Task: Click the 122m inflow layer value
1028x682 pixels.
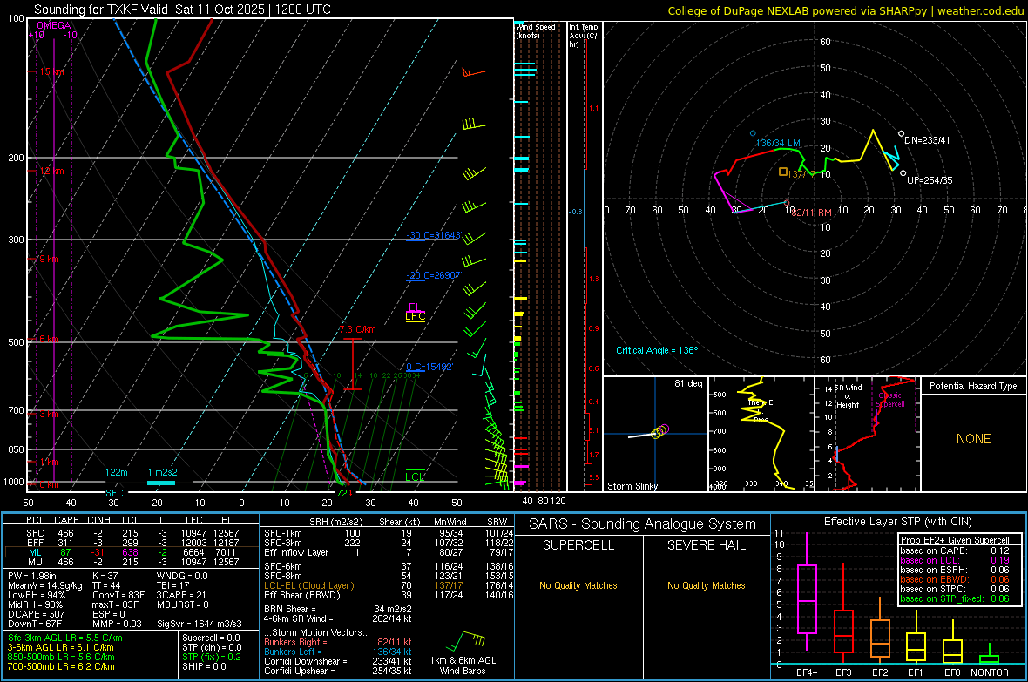Action: click(x=116, y=472)
